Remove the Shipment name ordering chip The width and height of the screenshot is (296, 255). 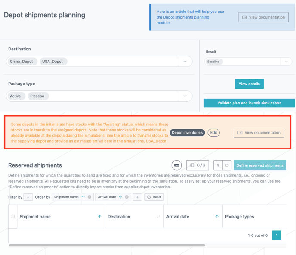89,197
